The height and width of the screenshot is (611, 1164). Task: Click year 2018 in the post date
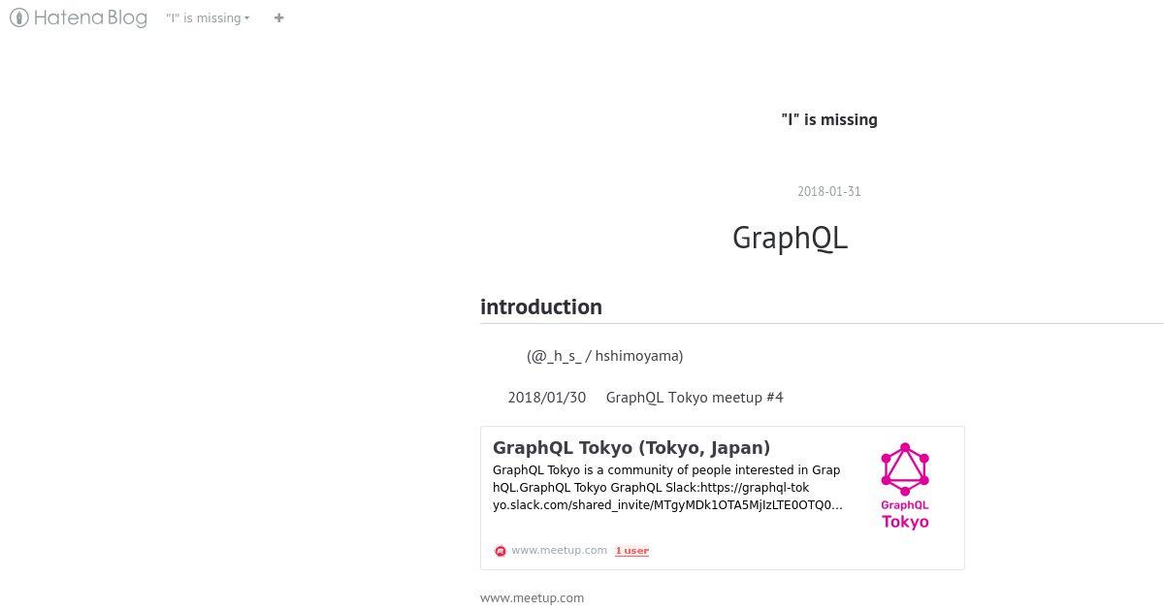tap(811, 191)
